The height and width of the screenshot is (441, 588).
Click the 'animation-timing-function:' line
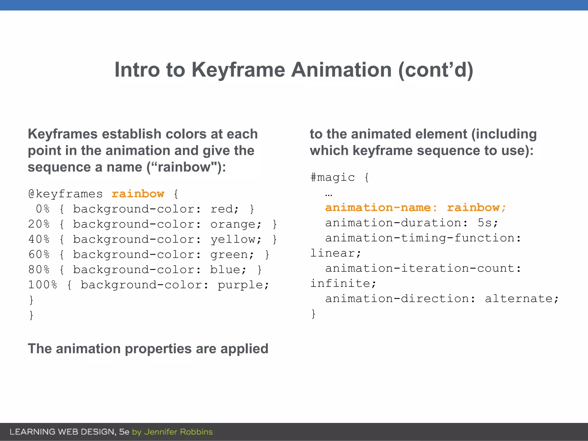pos(423,238)
